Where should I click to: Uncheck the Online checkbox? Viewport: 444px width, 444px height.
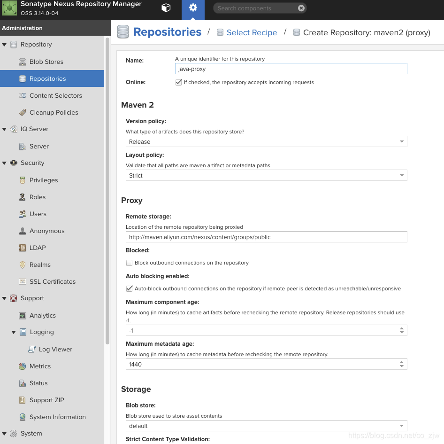178,82
